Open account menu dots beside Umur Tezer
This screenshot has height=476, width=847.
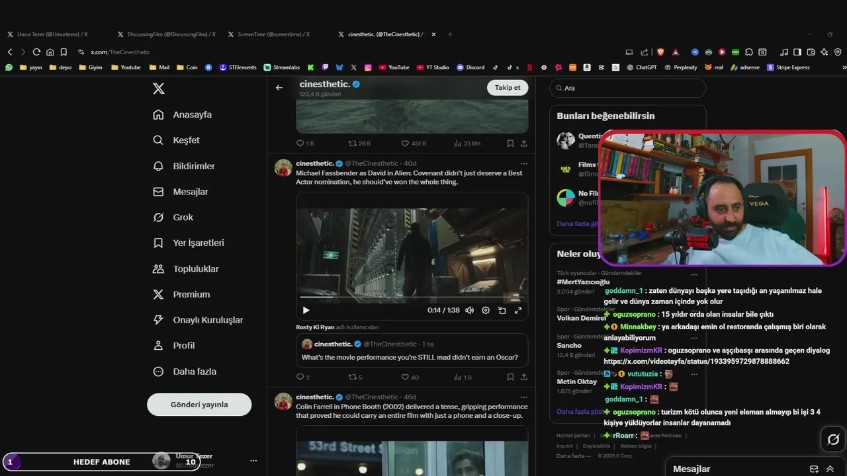(x=253, y=461)
